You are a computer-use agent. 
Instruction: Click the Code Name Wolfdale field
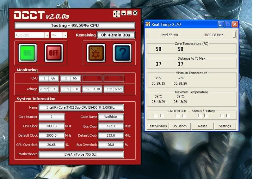point(111,117)
